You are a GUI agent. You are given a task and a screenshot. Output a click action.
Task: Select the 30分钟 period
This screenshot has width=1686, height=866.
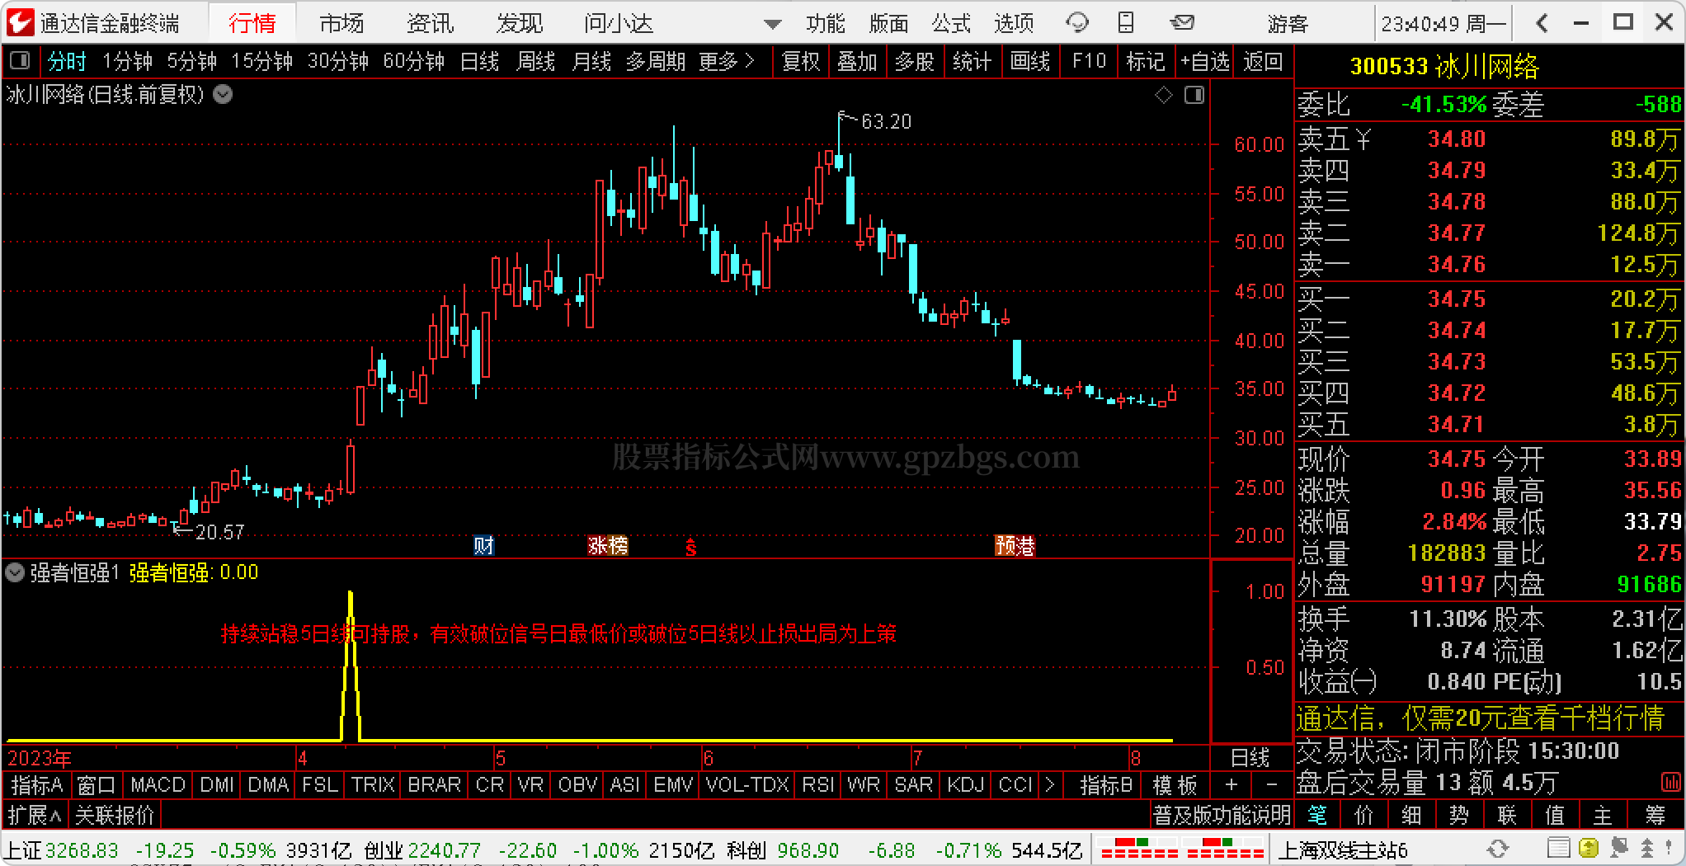338,61
